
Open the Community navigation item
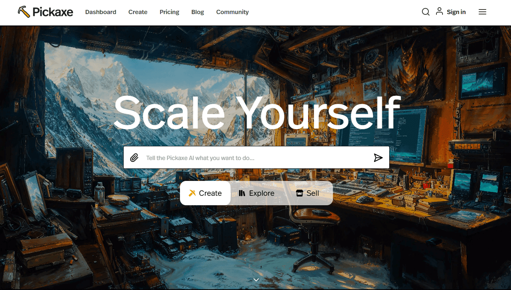232,12
